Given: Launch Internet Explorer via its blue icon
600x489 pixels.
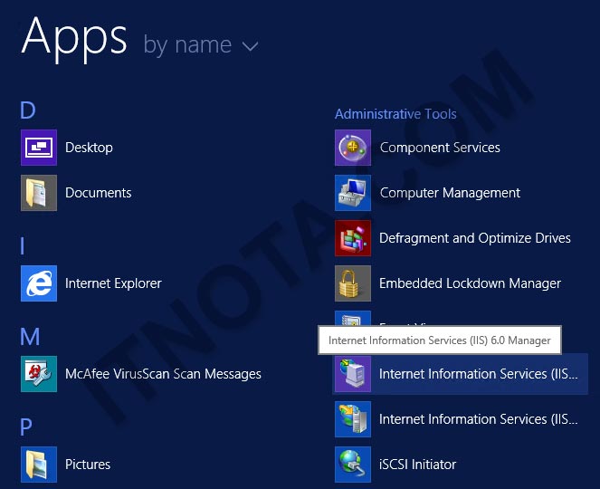Looking at the screenshot, I should (x=39, y=283).
